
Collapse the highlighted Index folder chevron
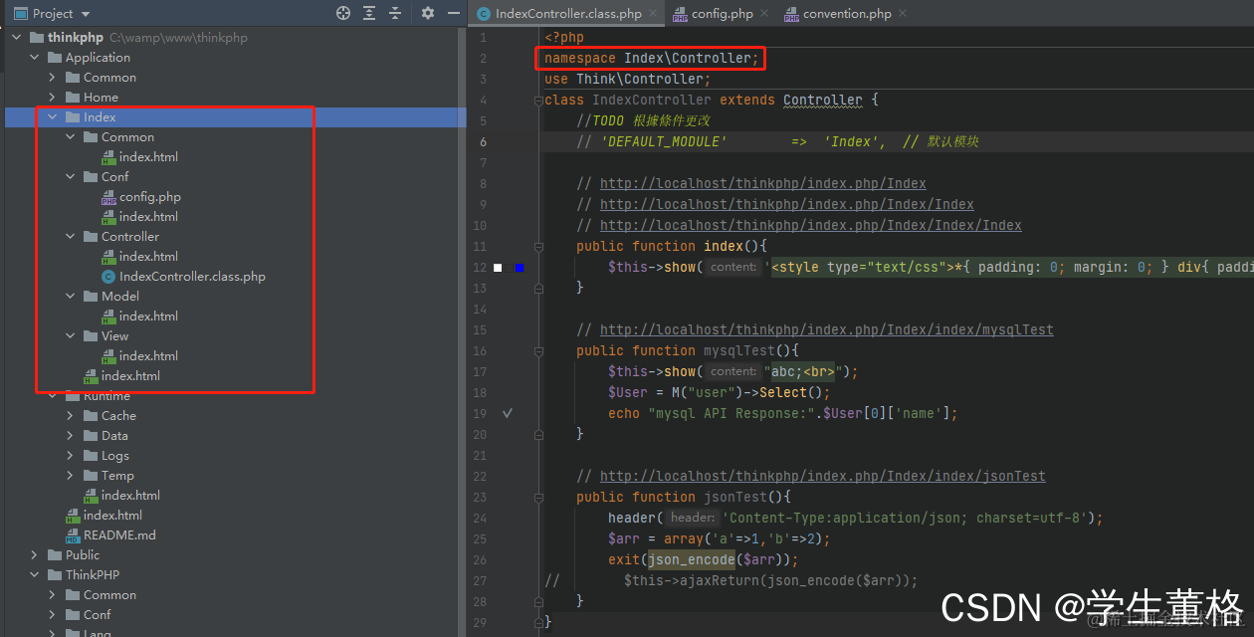click(53, 117)
